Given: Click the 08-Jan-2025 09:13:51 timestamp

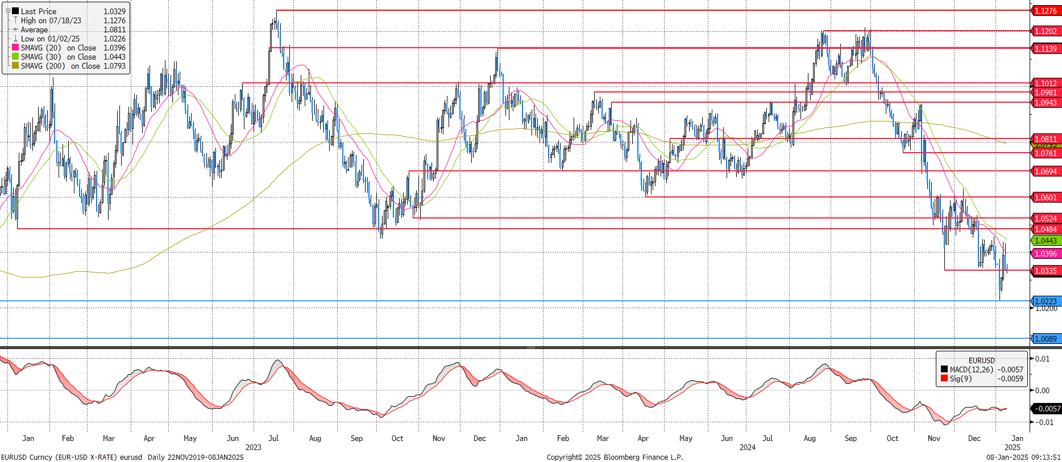Looking at the screenshot, I should tap(1023, 457).
